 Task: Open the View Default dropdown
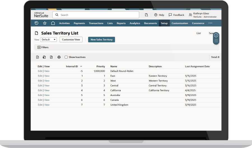pos(48,40)
